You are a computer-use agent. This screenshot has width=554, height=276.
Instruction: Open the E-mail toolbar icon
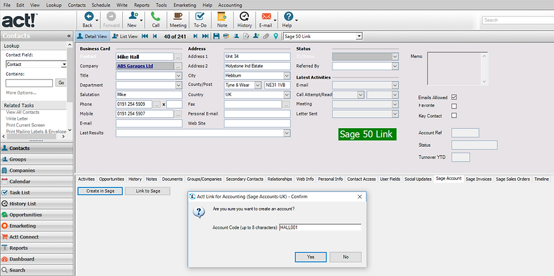pos(266,20)
